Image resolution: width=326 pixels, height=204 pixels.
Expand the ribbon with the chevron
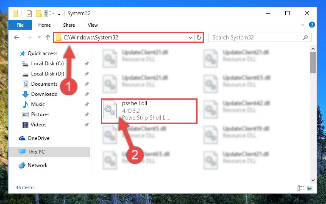(303, 25)
